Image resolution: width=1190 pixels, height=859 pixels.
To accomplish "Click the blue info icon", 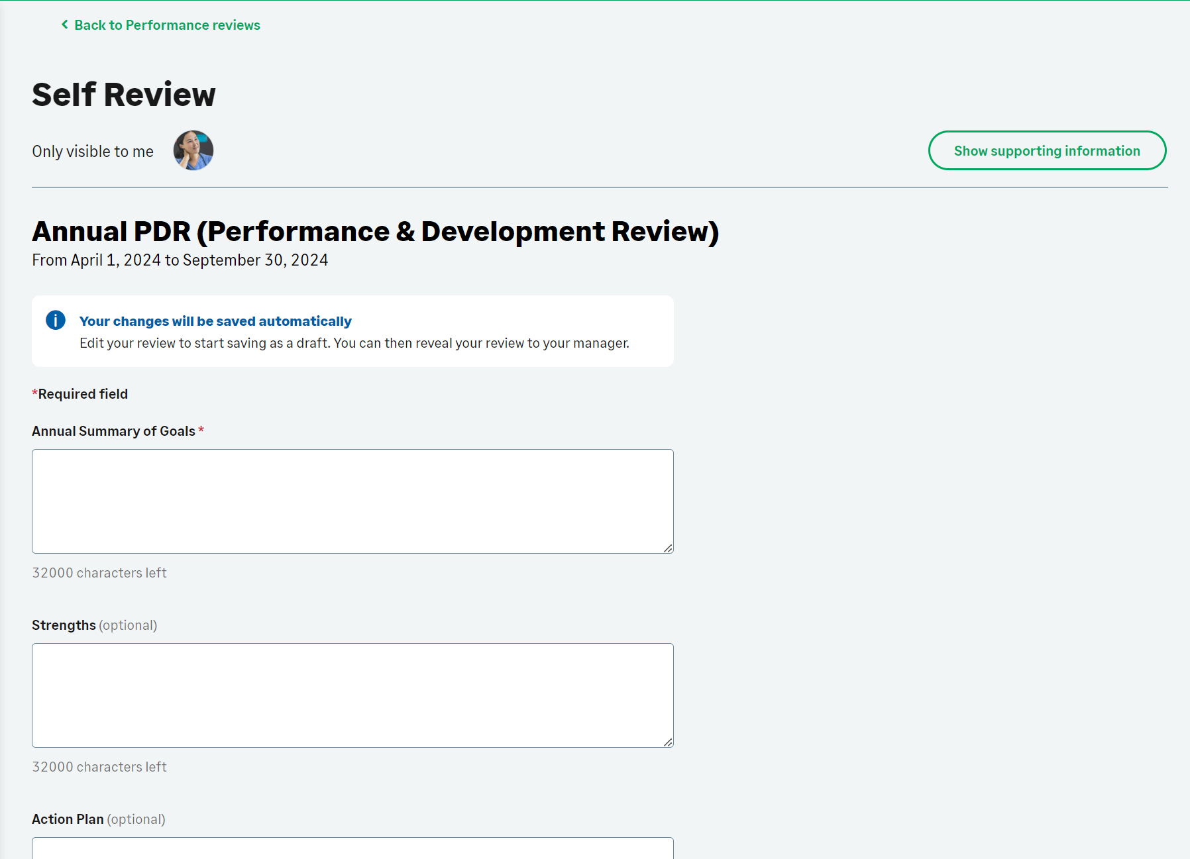I will tap(56, 321).
